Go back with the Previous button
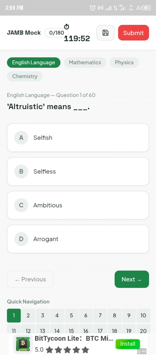The height and width of the screenshot is (355, 156). [x=30, y=279]
